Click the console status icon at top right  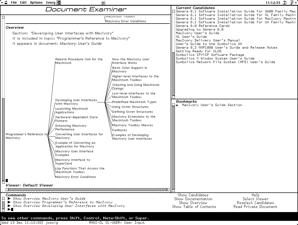(292, 2)
